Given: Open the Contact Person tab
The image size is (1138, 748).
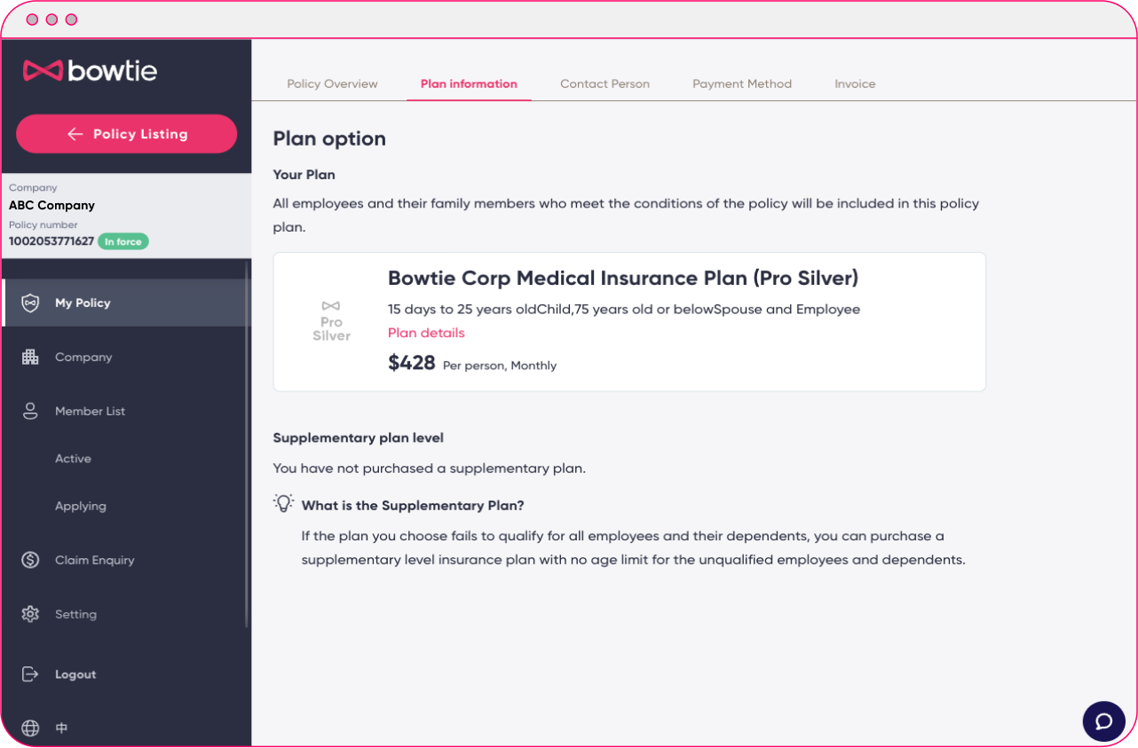Looking at the screenshot, I should tap(605, 83).
